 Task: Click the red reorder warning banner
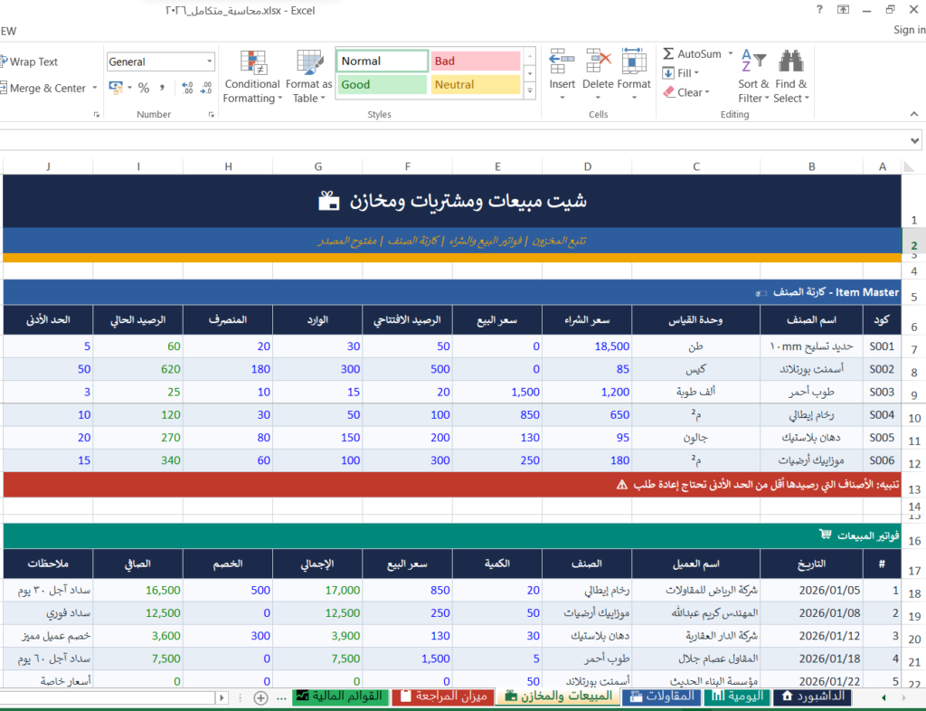452,484
